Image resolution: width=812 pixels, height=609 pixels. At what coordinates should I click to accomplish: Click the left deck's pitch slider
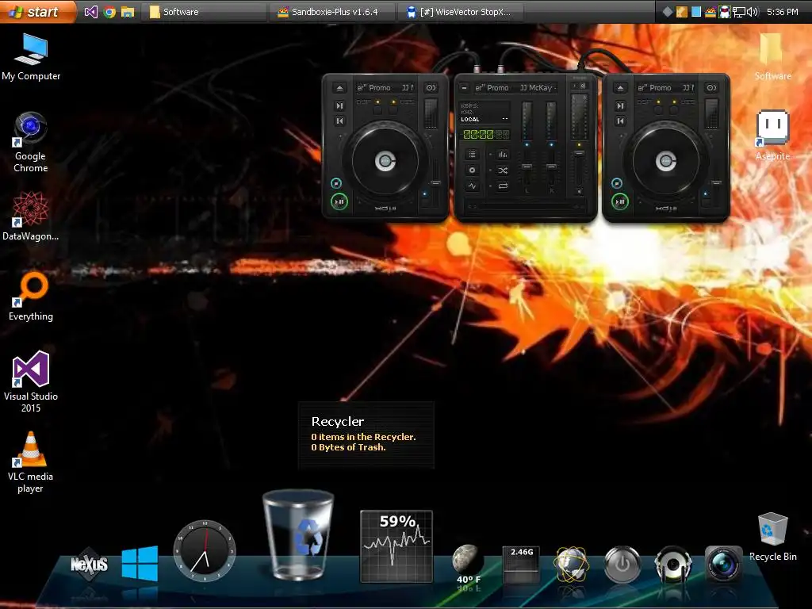(435, 183)
